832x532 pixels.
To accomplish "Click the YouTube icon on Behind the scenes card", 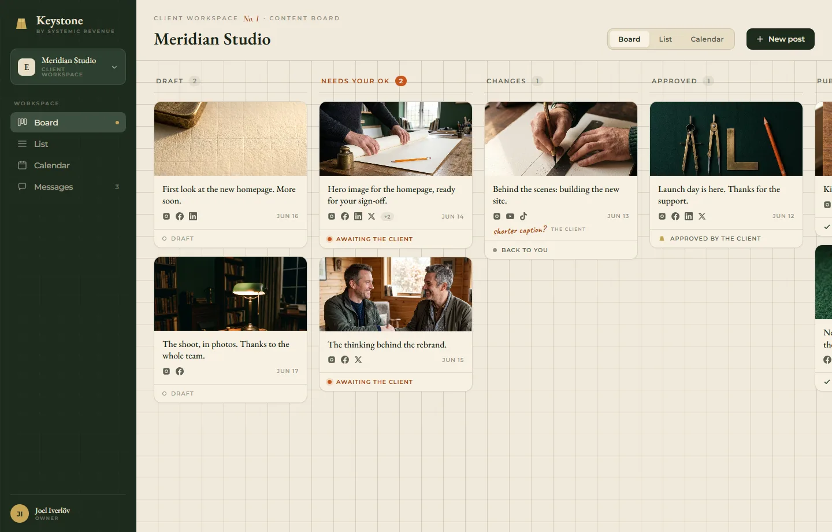I will pyautogui.click(x=510, y=216).
